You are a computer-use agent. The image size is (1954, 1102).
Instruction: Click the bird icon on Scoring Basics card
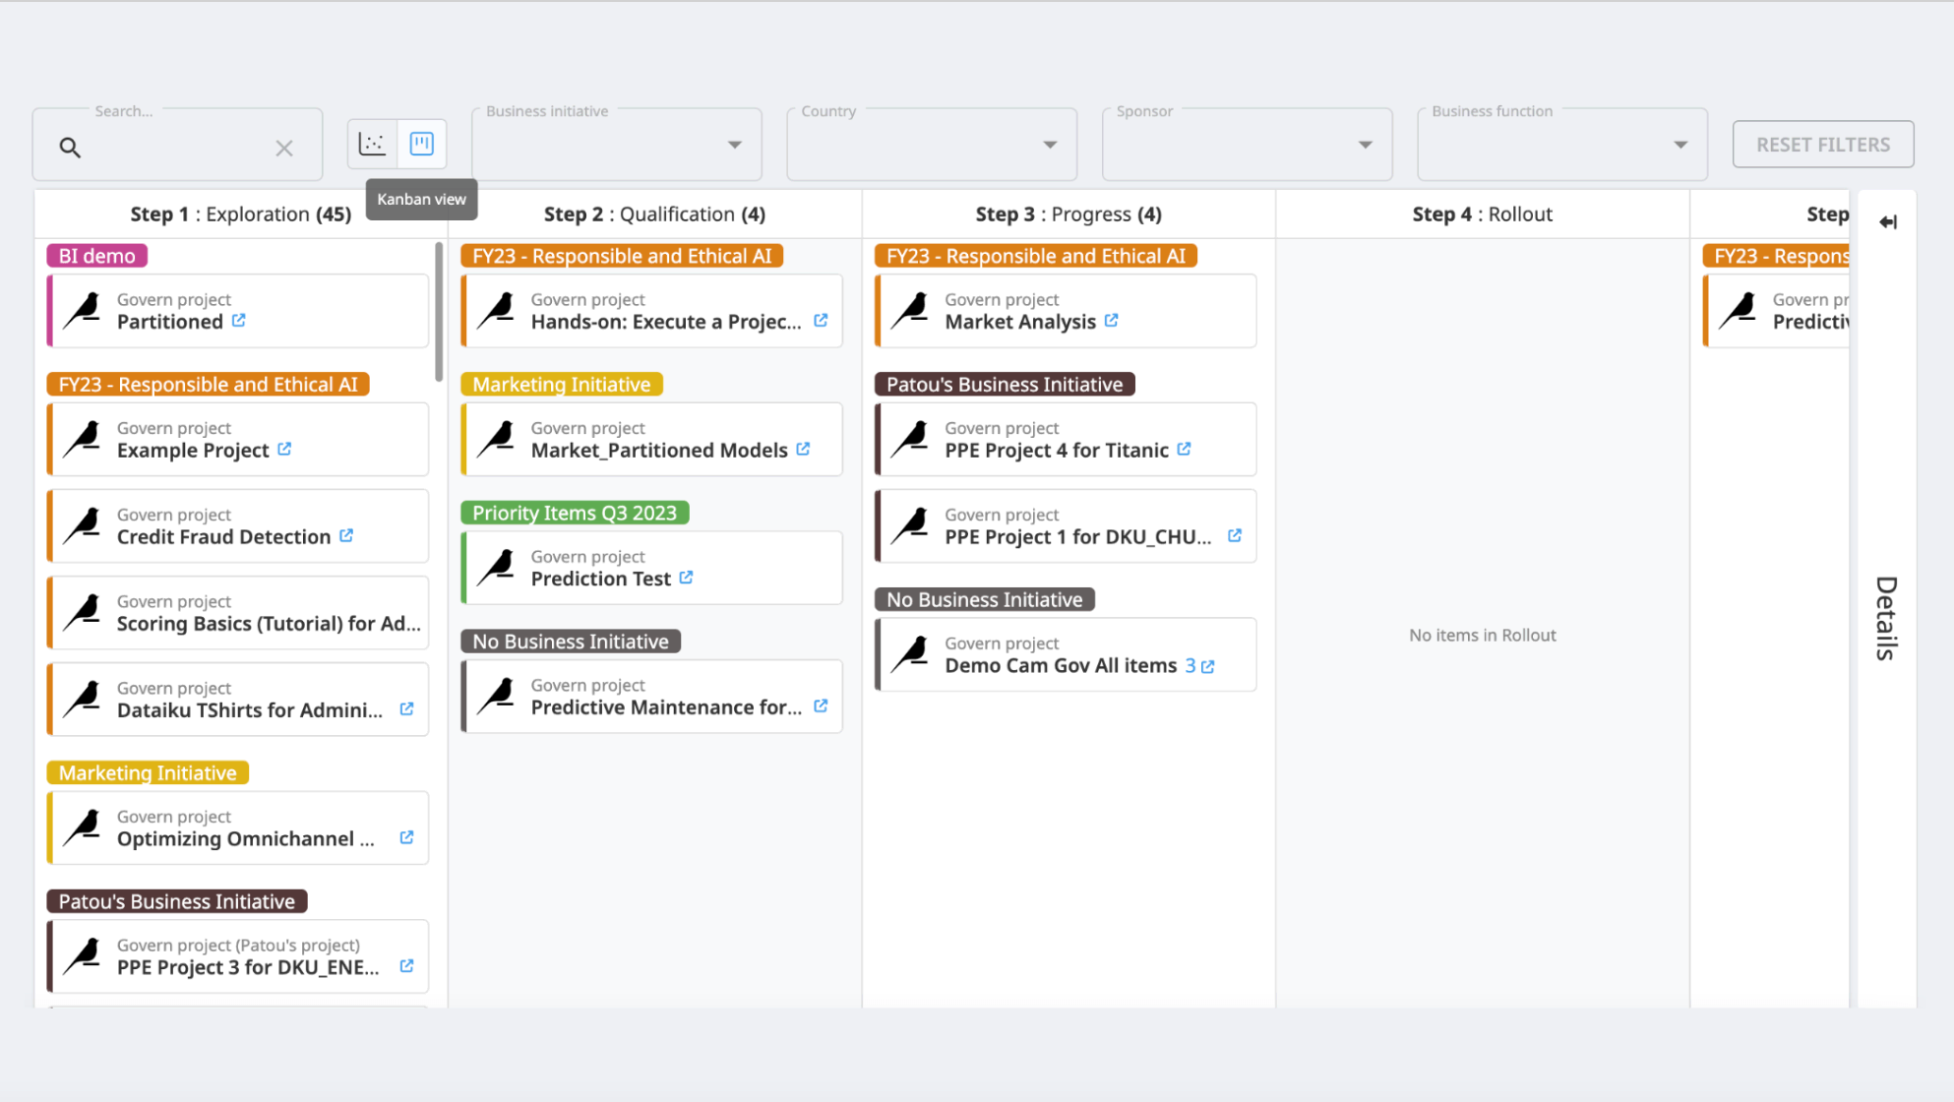pos(83,613)
